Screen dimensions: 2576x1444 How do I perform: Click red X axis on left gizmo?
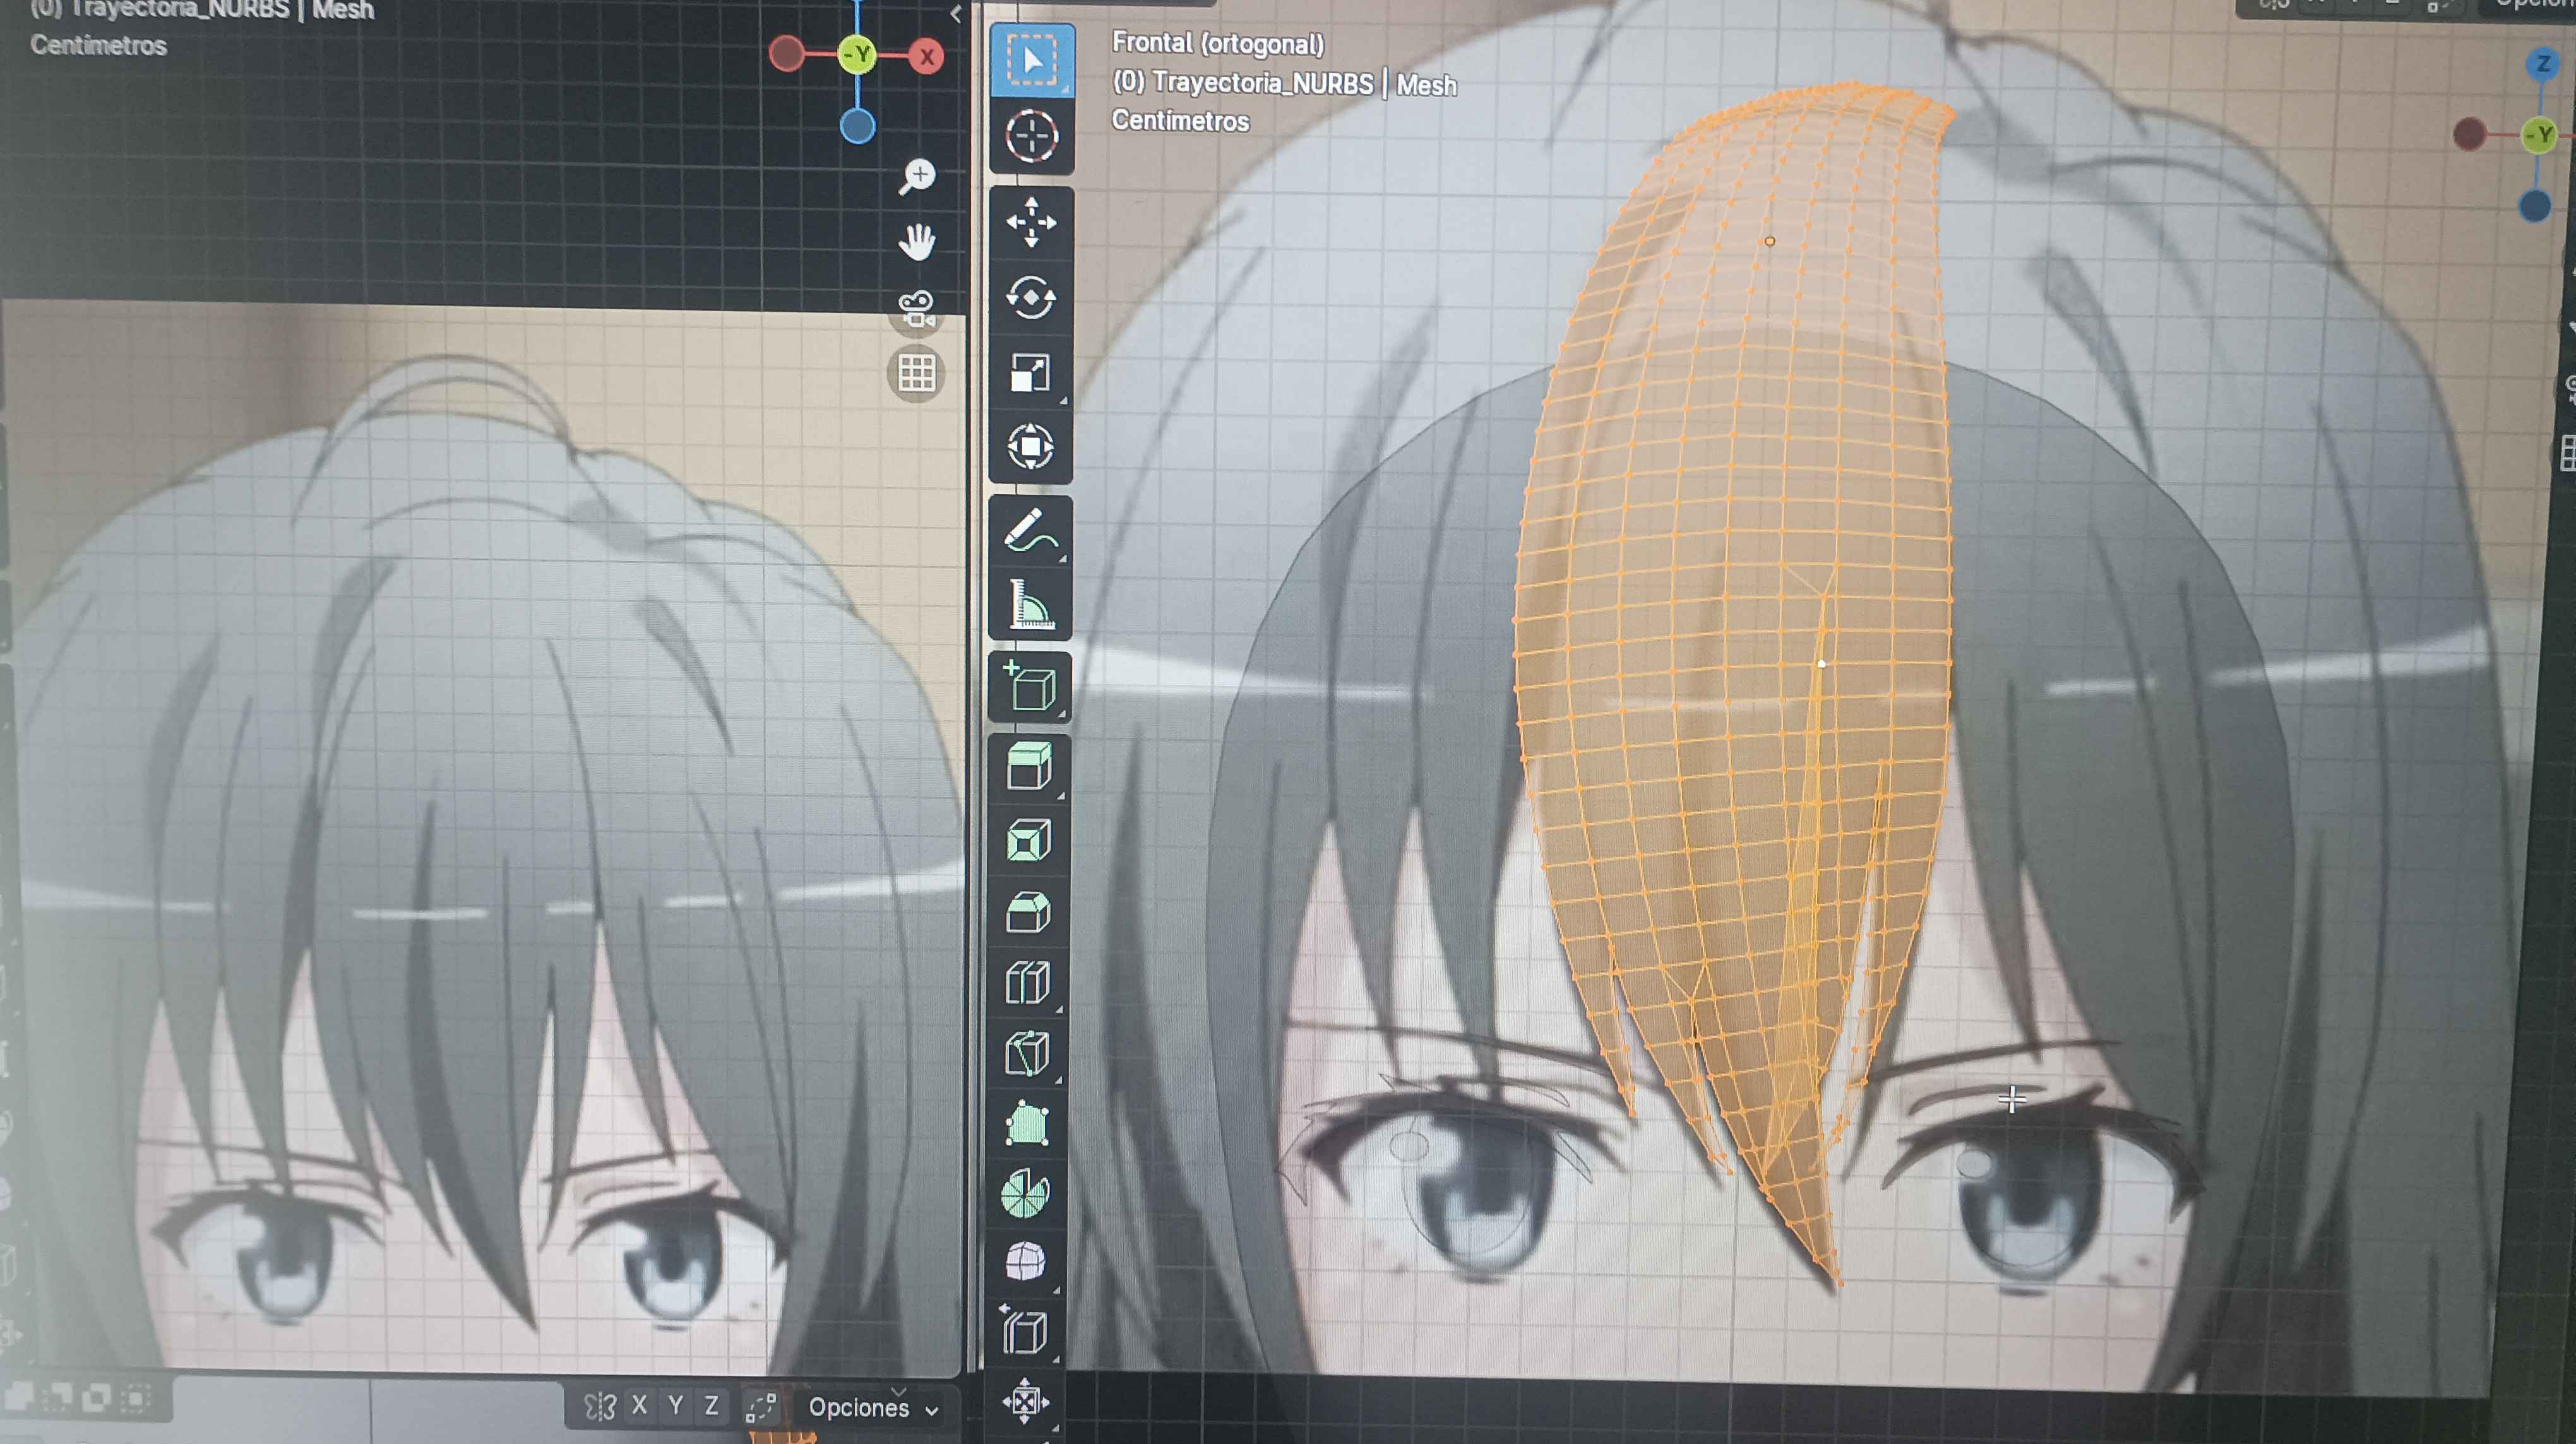(x=927, y=57)
